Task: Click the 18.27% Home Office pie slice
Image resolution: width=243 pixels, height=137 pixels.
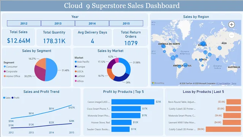Action: [x=41, y=63]
